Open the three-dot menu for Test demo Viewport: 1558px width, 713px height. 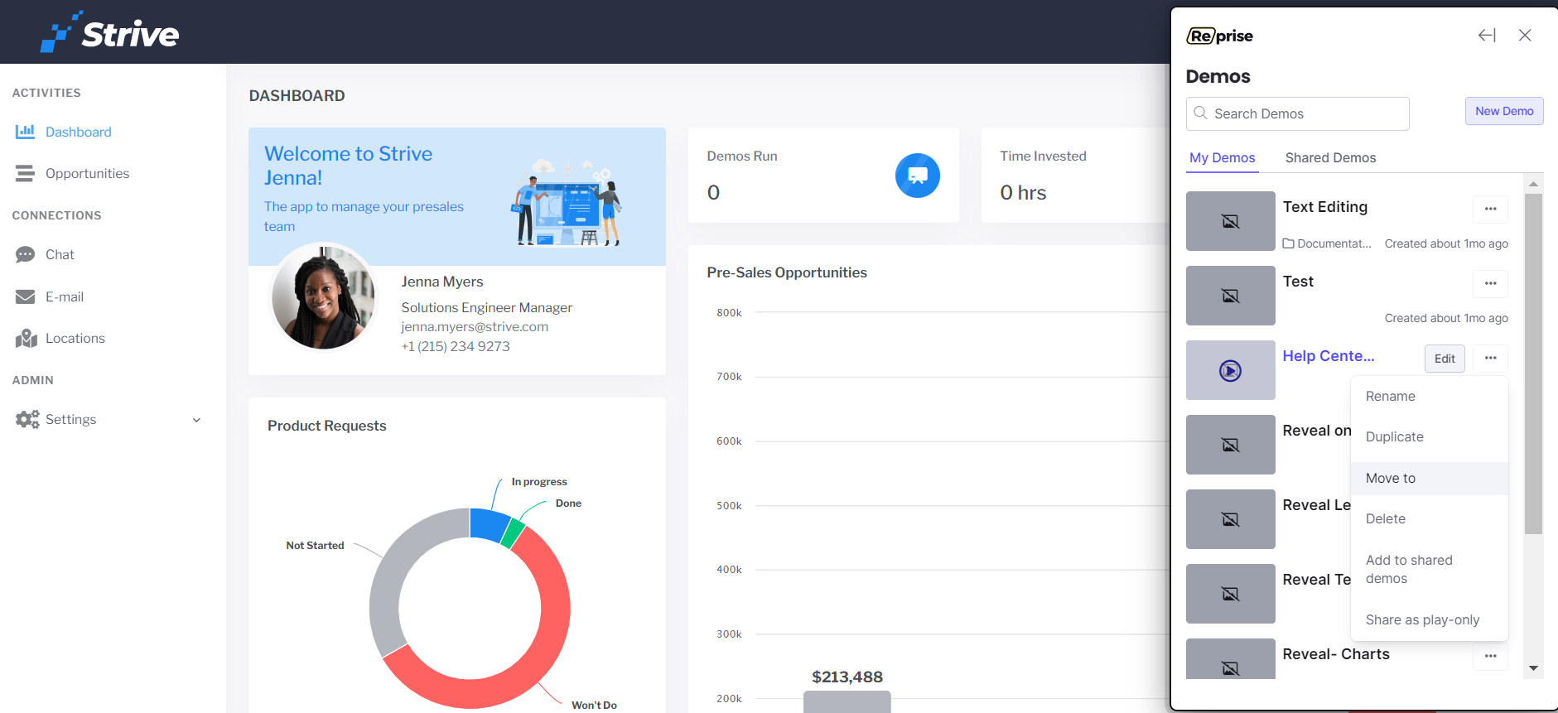[1490, 283]
